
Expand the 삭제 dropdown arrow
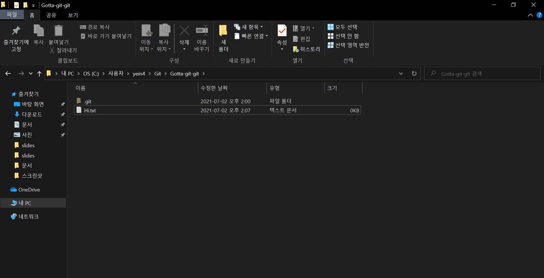pos(184,49)
